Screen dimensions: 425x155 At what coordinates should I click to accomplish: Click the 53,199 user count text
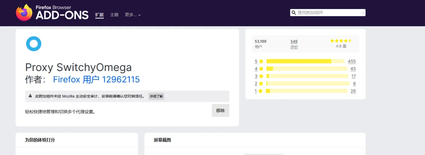click(260, 41)
